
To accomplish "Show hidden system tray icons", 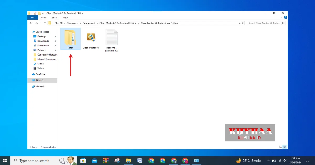I will (x=268, y=161).
